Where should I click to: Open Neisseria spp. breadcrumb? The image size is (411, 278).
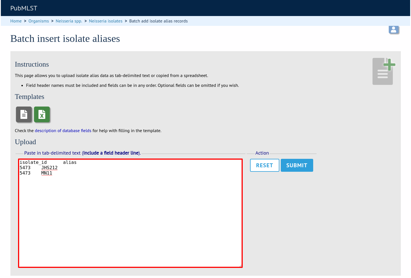(69, 21)
